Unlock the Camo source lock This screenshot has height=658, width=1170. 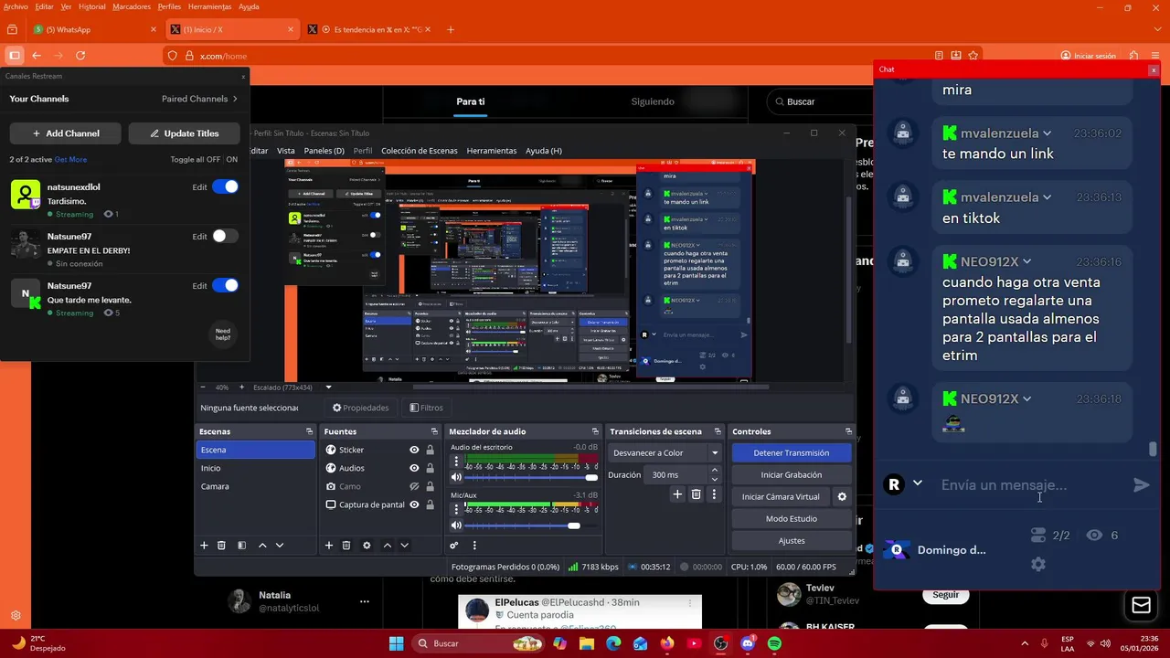430,486
